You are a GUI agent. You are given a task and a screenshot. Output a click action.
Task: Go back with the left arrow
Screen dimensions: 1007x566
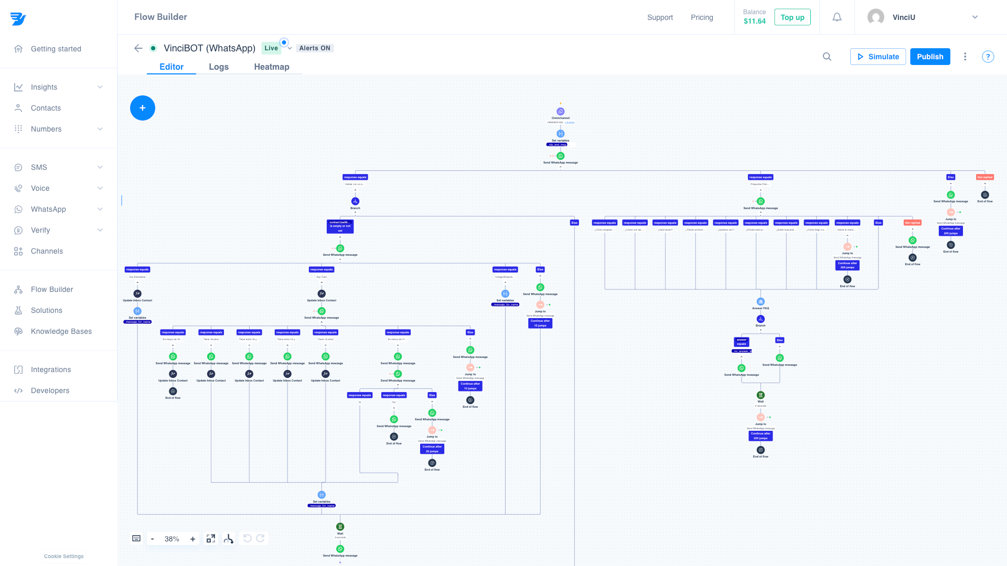[138, 48]
